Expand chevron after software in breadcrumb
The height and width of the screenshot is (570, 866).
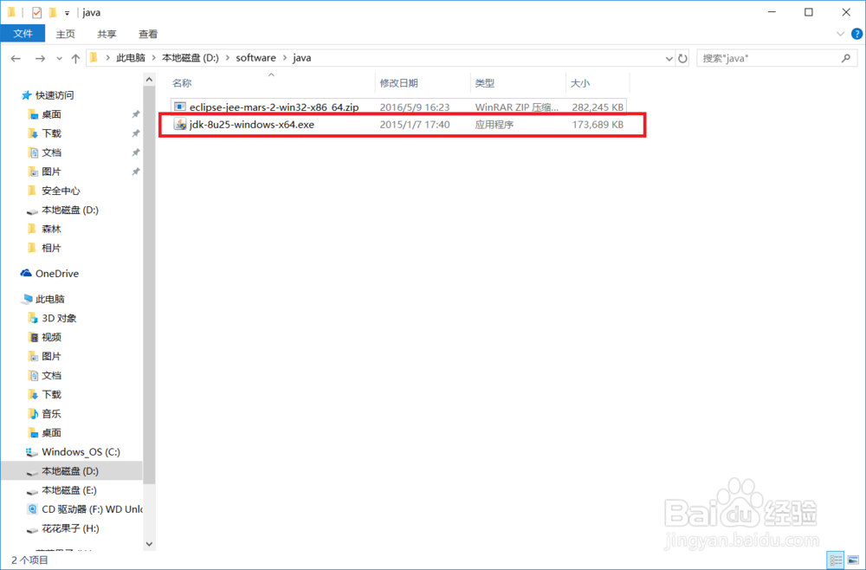284,58
